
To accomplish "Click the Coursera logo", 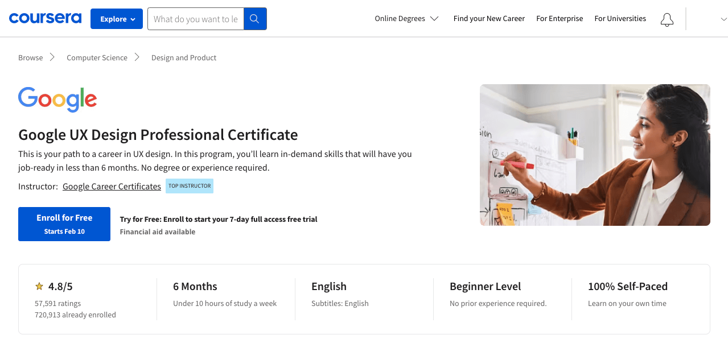I will (x=46, y=19).
